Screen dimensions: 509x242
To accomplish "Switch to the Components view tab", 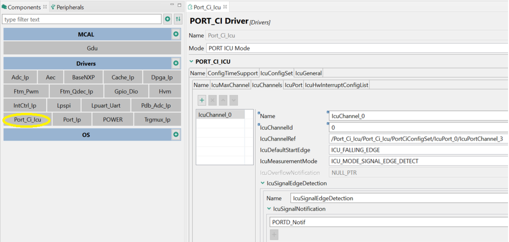I will click(24, 7).
